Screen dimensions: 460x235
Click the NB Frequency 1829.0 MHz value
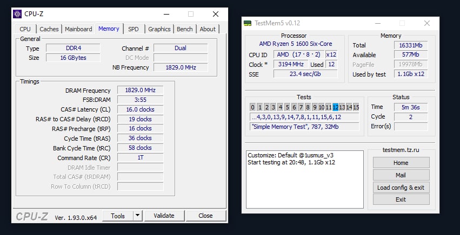click(x=181, y=67)
